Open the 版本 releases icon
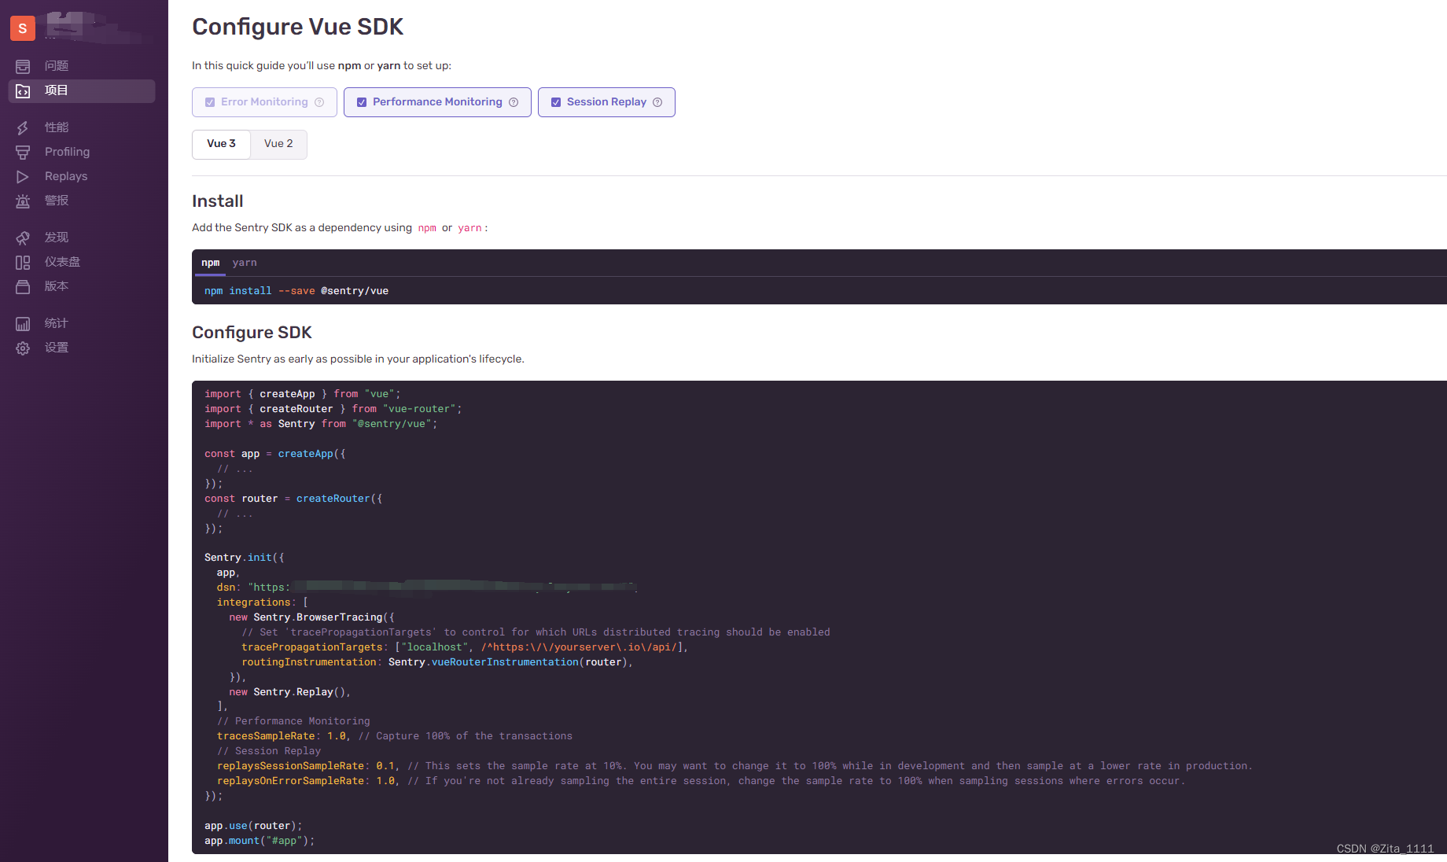 coord(23,286)
